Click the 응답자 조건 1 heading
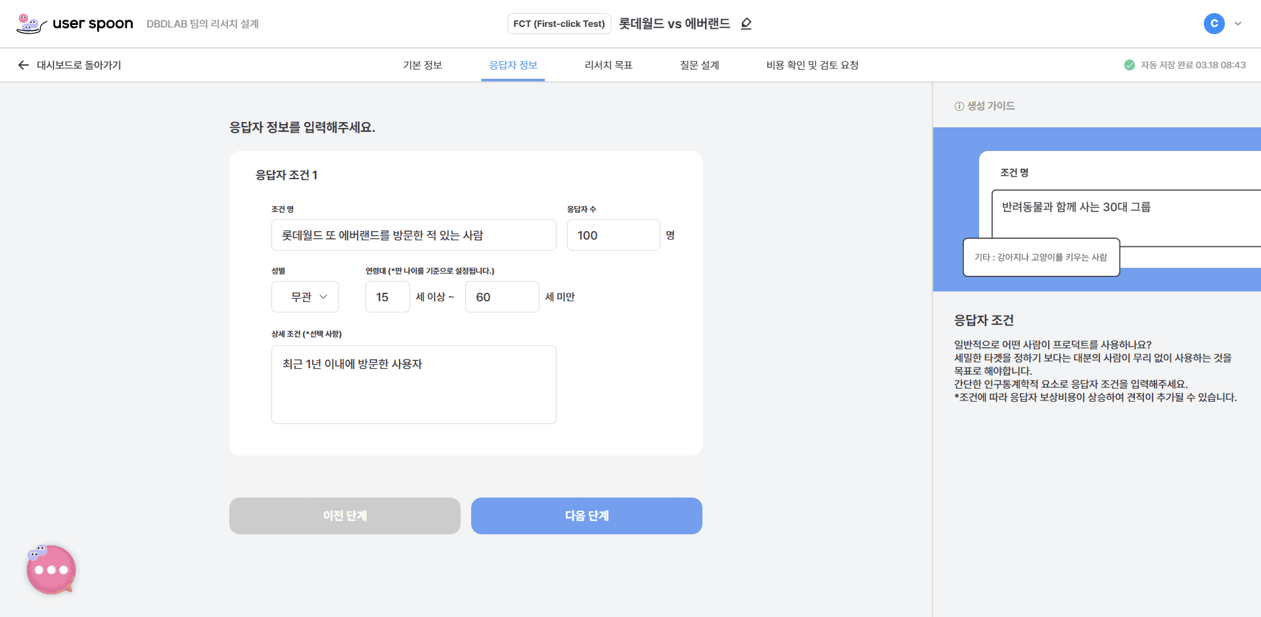Screen dimensions: 1261x617 [287, 175]
